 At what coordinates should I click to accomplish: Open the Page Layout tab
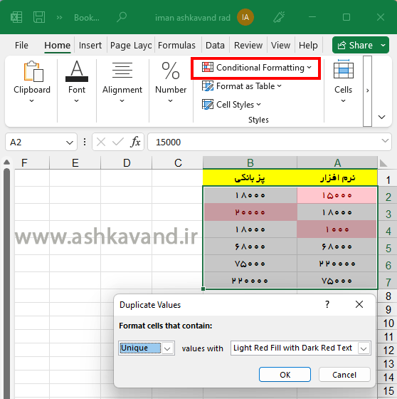131,46
